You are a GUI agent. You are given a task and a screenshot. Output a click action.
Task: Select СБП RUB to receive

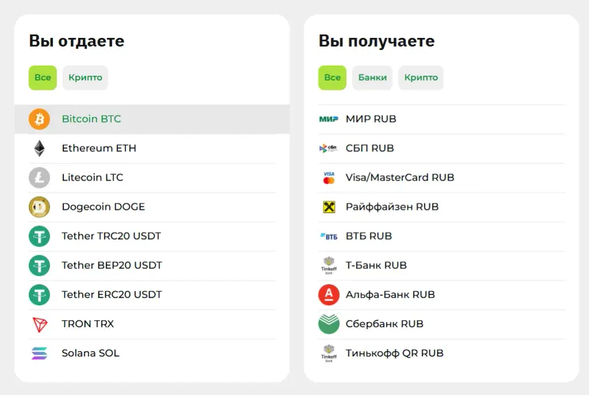click(x=442, y=148)
